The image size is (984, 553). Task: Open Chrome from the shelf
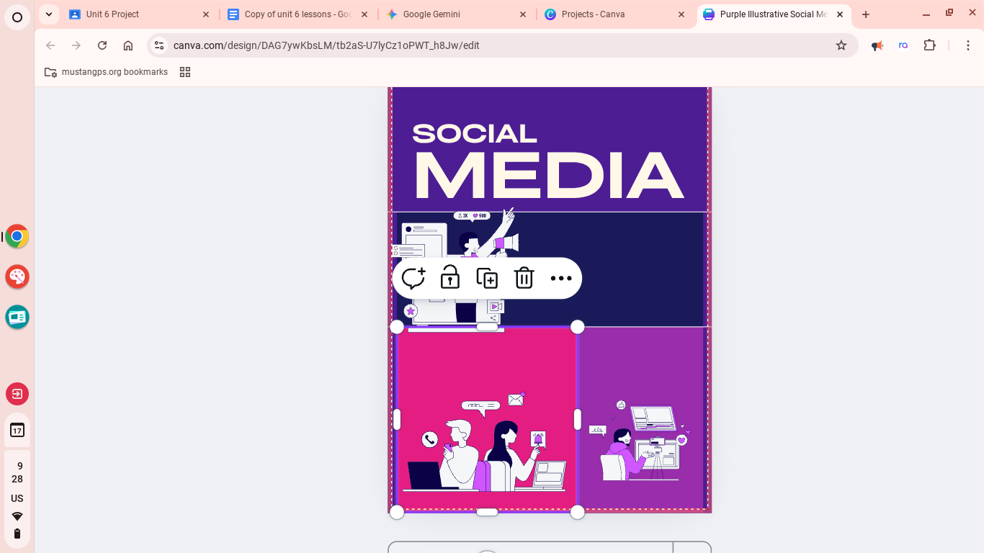click(17, 236)
